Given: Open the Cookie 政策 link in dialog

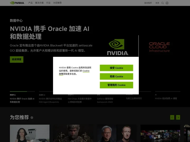Looking at the screenshot, I should click(x=86, y=71).
